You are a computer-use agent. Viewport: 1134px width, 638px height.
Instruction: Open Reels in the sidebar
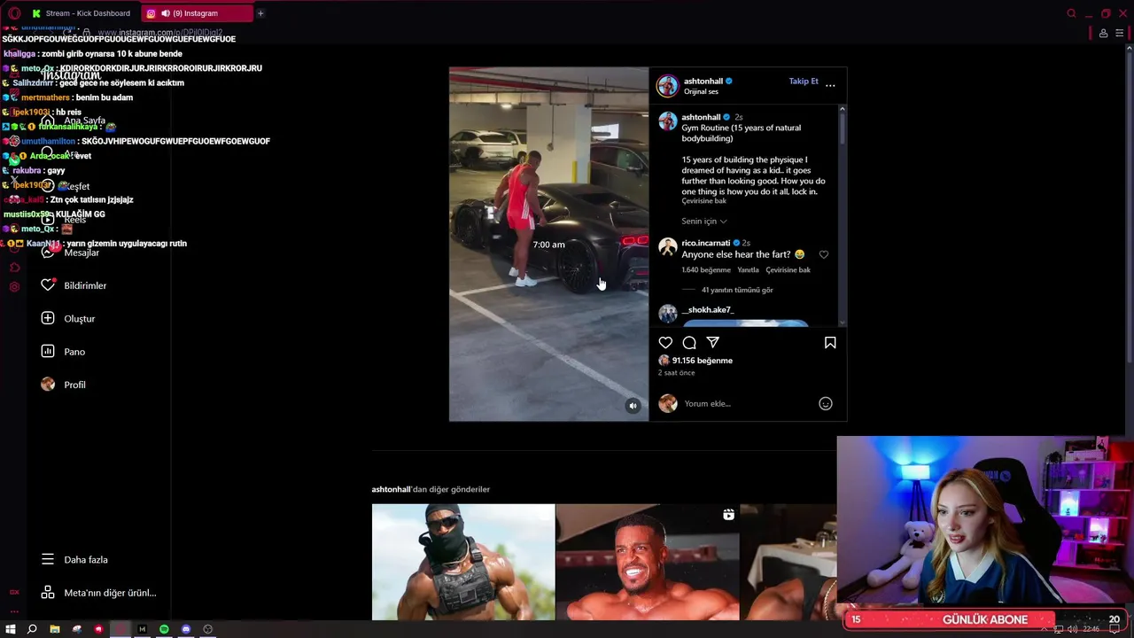[74, 220]
